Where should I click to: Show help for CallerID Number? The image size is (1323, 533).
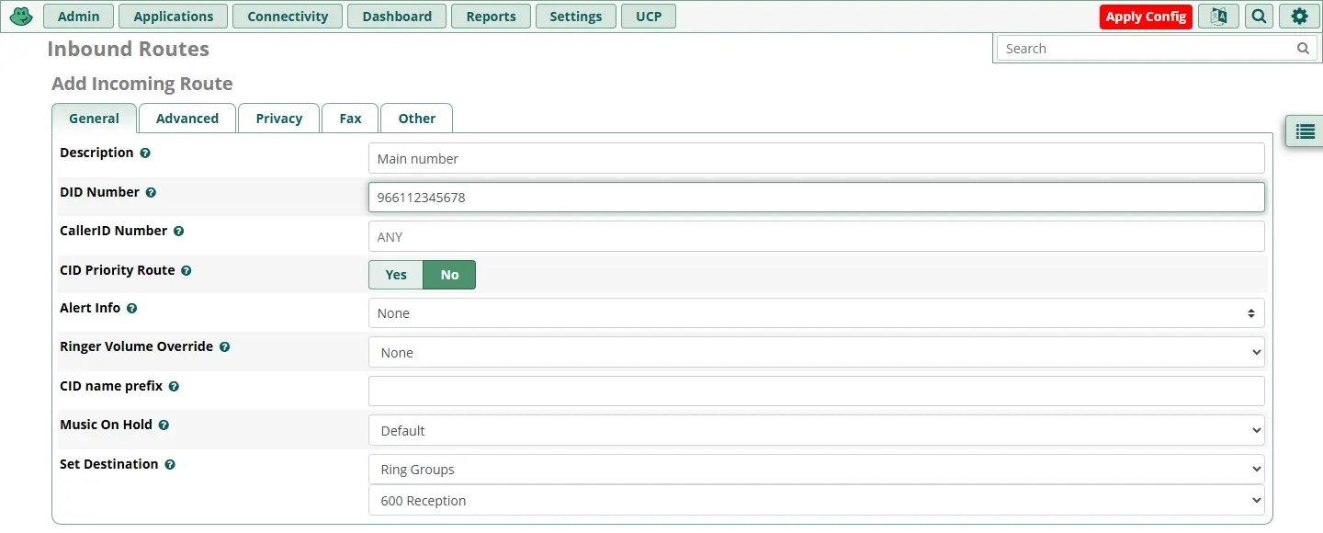(178, 232)
